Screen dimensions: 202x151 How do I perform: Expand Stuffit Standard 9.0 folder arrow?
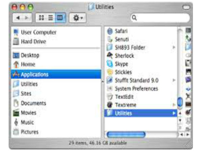click(x=174, y=80)
